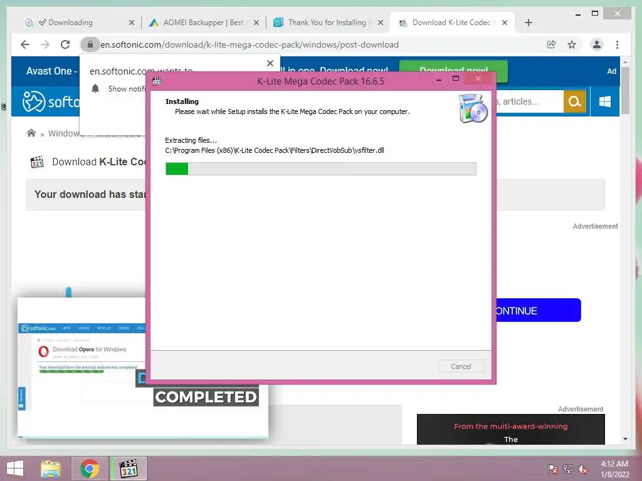Viewport: 642px width, 481px height.
Task: Click the network tray icon
Action: tap(568, 469)
